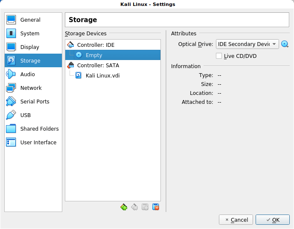The height and width of the screenshot is (229, 294).
Task: Open the General settings page
Action: pos(33,20)
